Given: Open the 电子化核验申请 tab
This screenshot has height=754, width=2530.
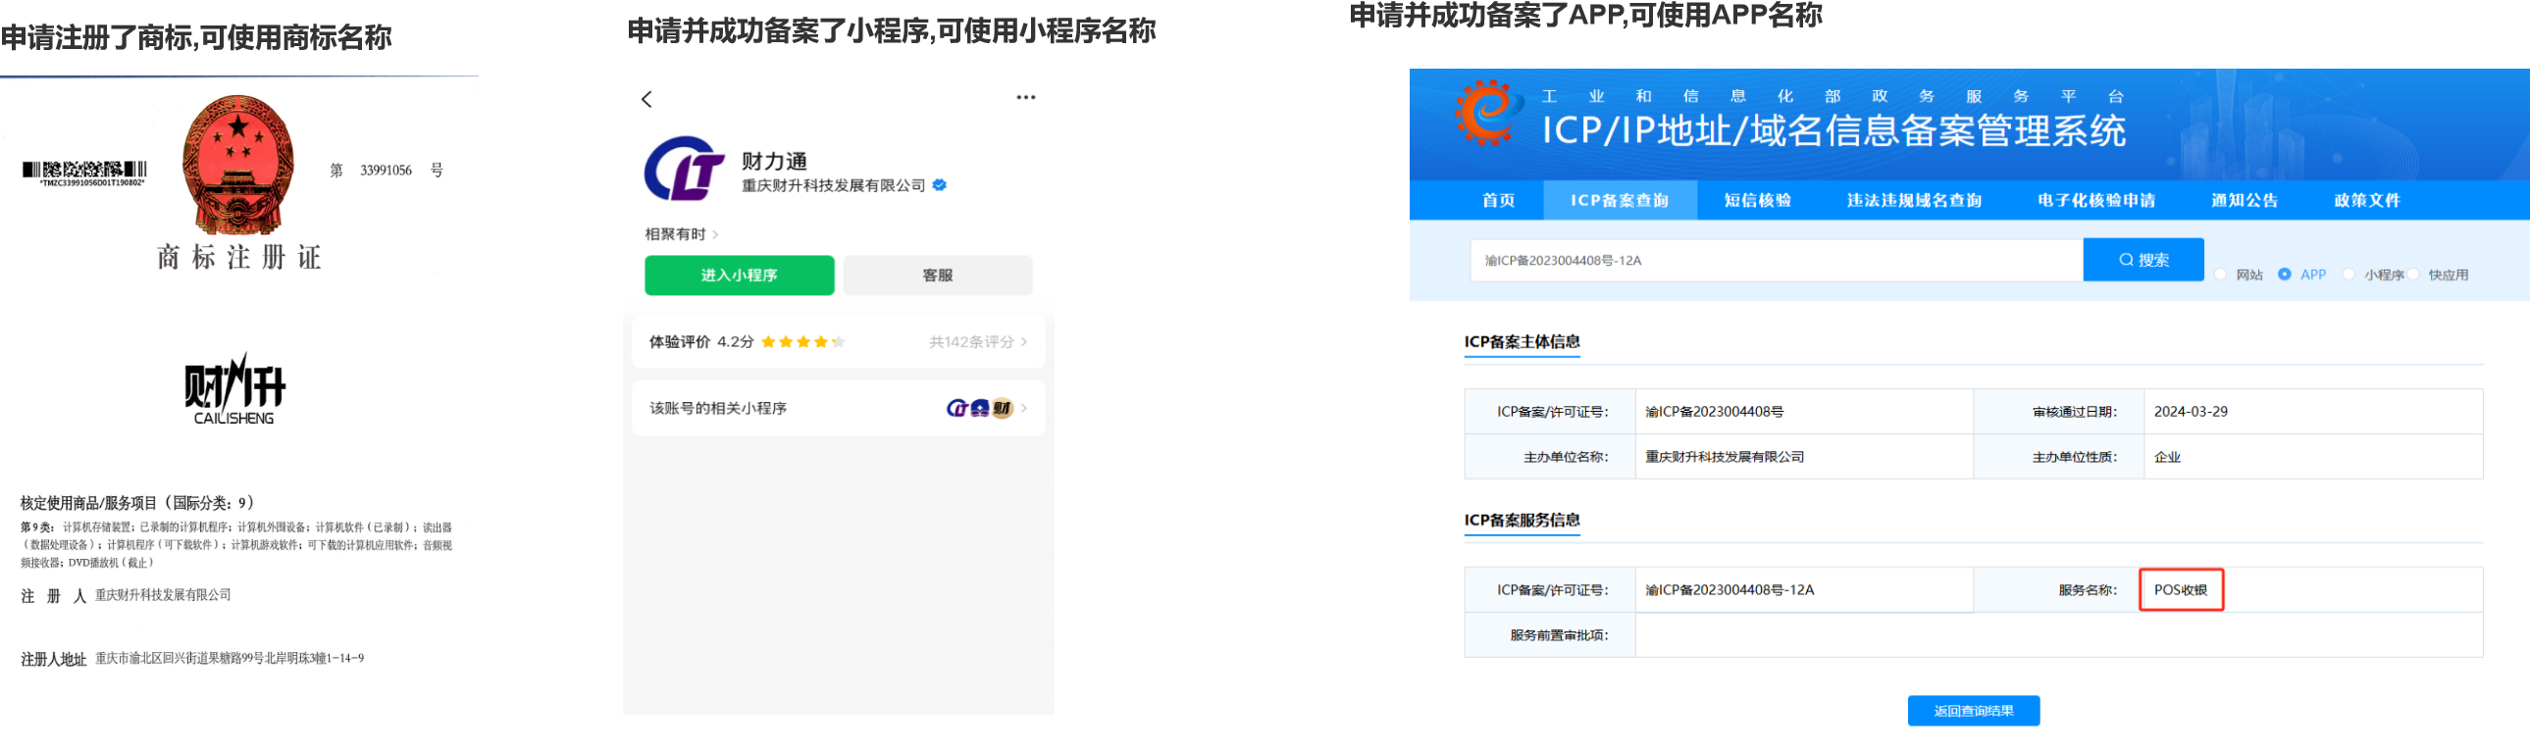Looking at the screenshot, I should 2095,200.
